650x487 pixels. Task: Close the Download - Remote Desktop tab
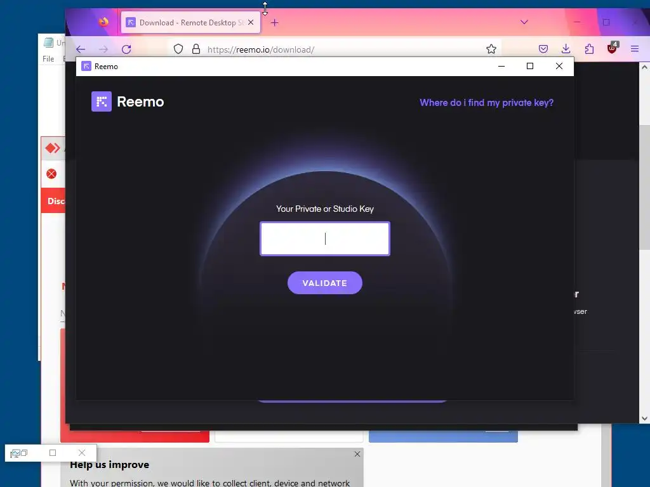(250, 22)
